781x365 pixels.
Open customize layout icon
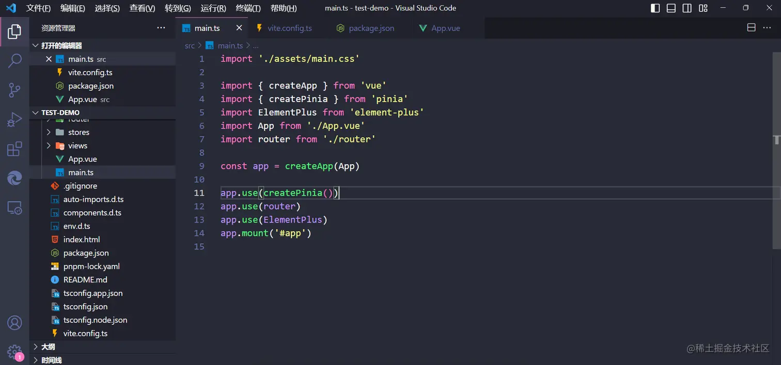tap(703, 8)
